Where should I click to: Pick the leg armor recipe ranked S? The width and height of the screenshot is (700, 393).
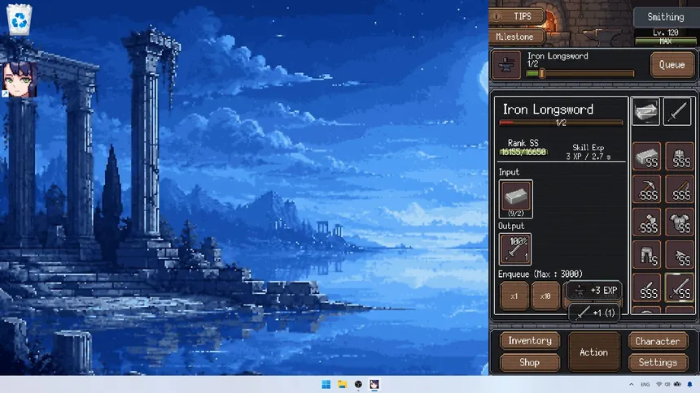click(x=646, y=255)
